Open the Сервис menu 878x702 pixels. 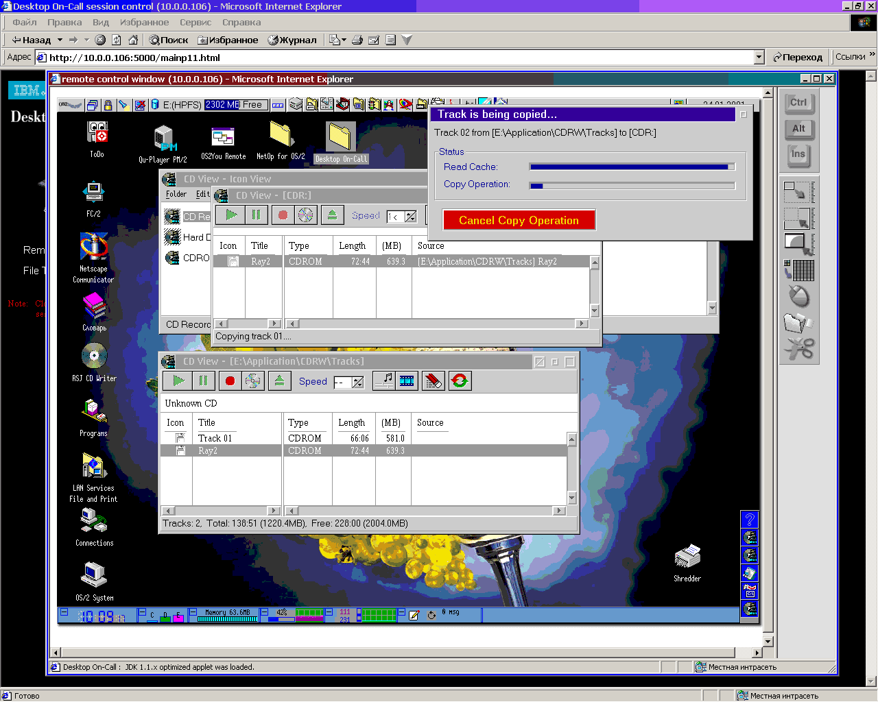[195, 22]
